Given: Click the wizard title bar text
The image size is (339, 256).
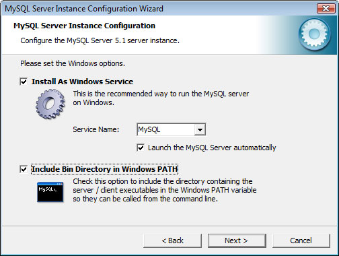Looking at the screenshot, I should pyautogui.click(x=84, y=9).
